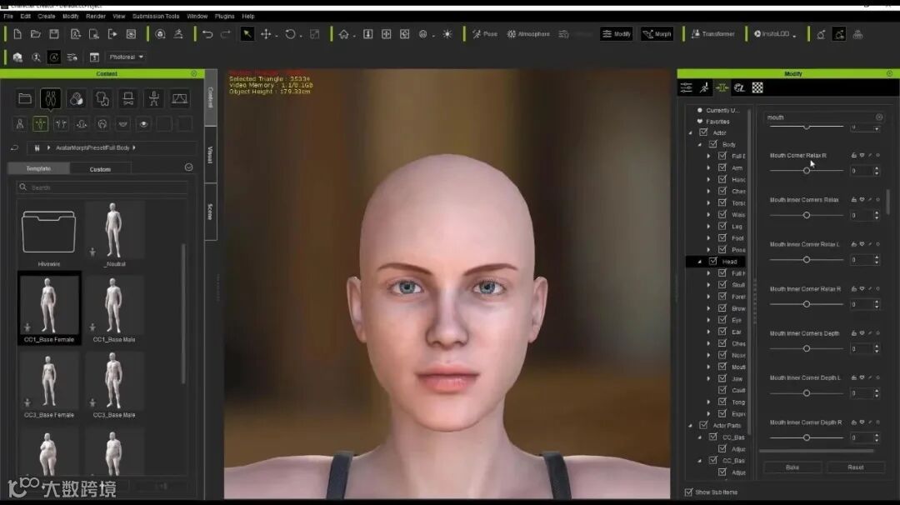Click the Bake button
This screenshot has height=505, width=900.
(x=792, y=467)
